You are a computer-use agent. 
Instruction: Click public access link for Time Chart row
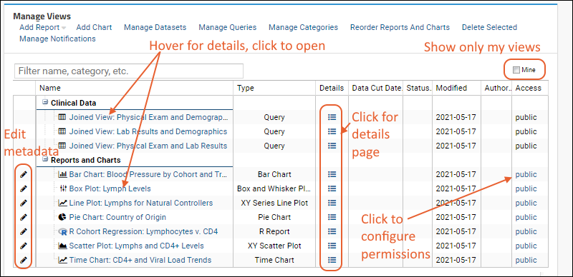(526, 260)
